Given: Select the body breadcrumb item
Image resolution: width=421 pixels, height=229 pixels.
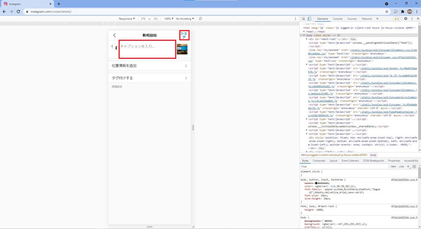Looking at the screenshot, I should click(x=373, y=155).
